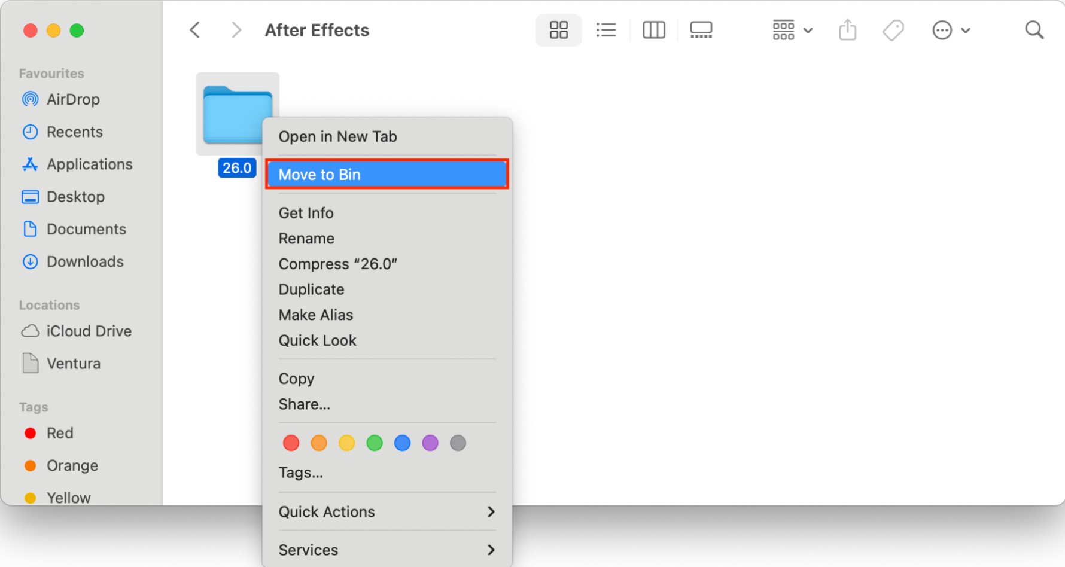
Task: Expand the Services submenu
Action: click(387, 550)
